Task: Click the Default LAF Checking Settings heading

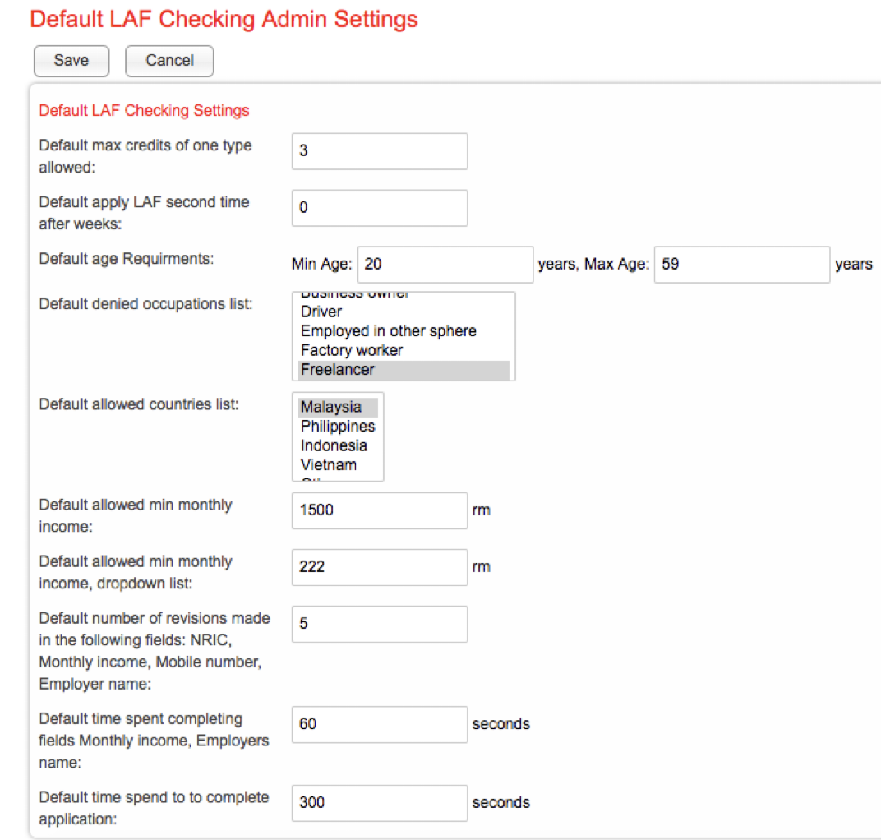Action: [144, 110]
